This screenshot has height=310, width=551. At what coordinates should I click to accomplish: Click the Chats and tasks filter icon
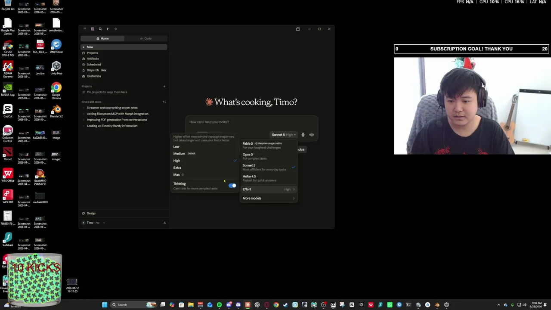coord(164,102)
